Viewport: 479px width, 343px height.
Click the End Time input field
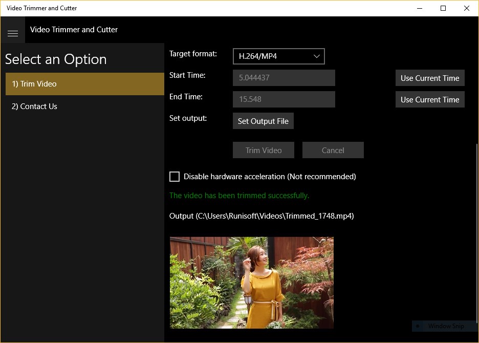point(284,99)
